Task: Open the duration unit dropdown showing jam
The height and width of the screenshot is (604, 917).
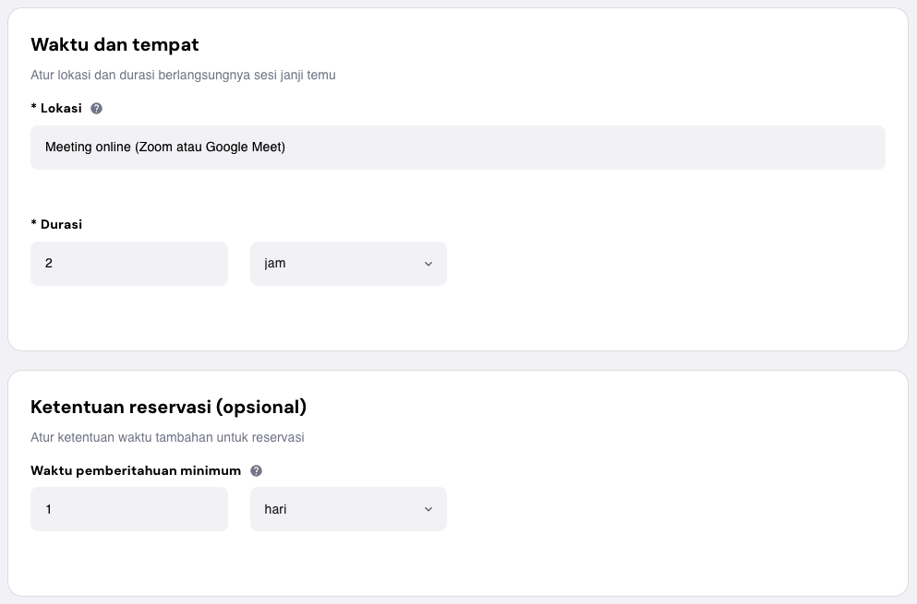Action: click(x=348, y=264)
